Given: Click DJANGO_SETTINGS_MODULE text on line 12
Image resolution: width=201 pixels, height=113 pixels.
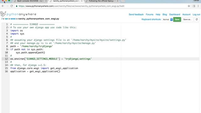Looking at the screenshot, I should (42, 59).
